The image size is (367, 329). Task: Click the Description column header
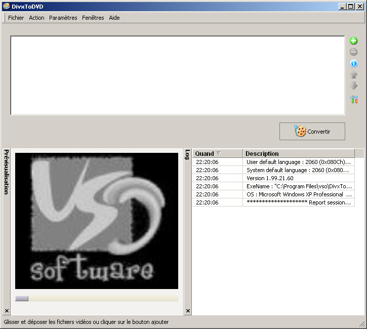click(299, 153)
